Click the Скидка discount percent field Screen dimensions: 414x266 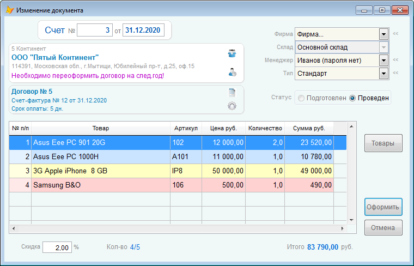click(x=57, y=247)
